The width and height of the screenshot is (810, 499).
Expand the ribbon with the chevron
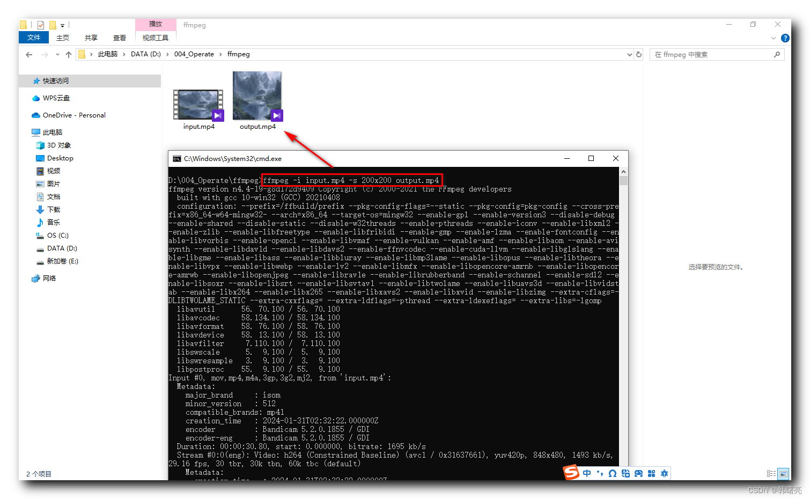[x=774, y=38]
